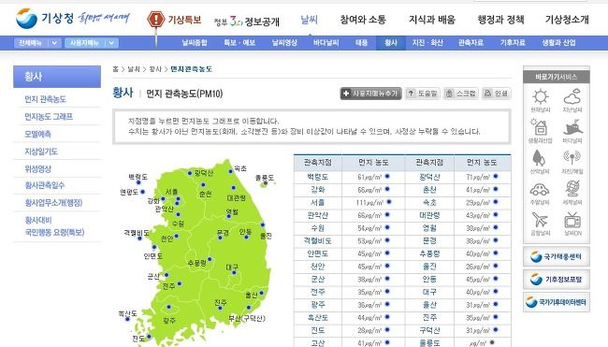Image resolution: width=608 pixels, height=347 pixels.
Task: Click the map dot for 연평도
Action: tap(143, 192)
